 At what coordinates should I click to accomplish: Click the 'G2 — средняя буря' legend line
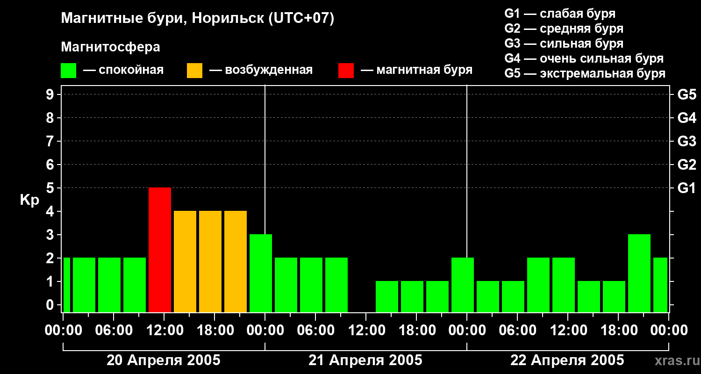click(x=564, y=29)
